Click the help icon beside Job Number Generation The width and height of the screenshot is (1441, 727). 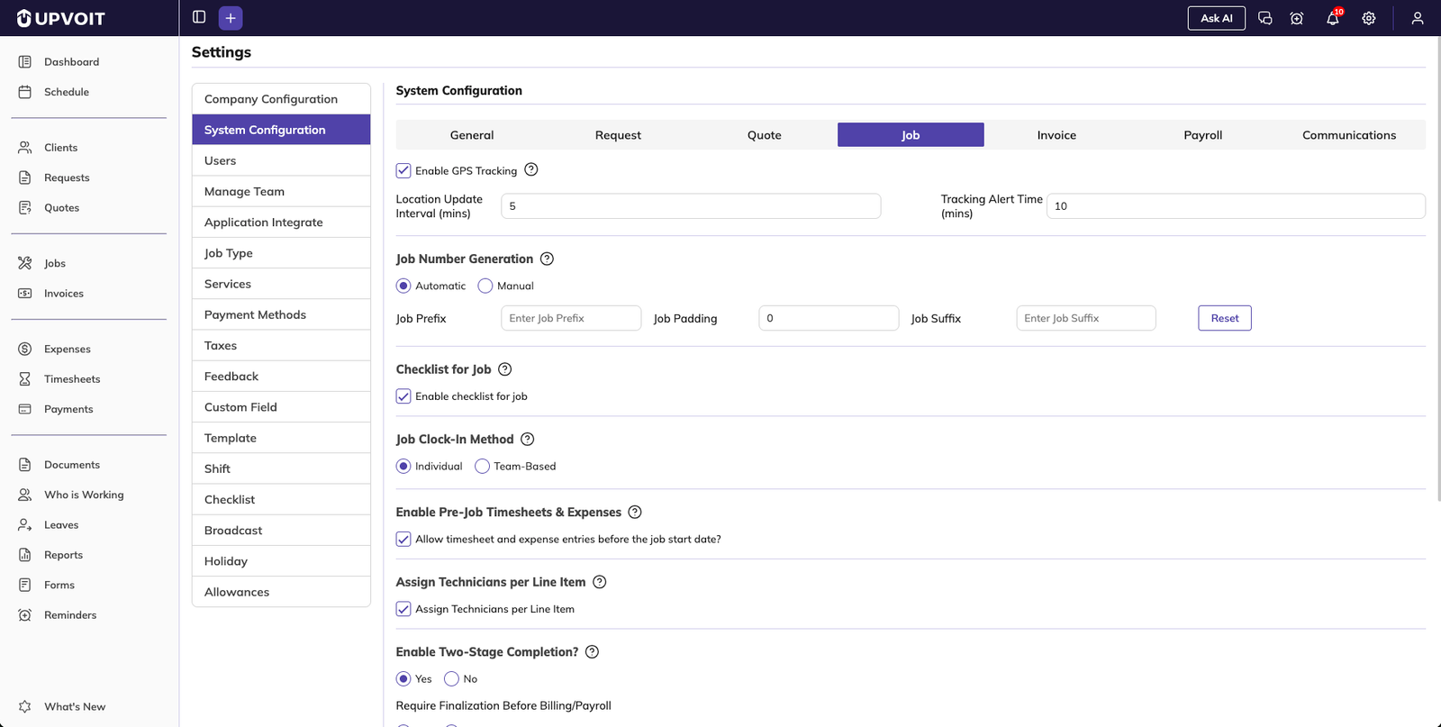547,259
